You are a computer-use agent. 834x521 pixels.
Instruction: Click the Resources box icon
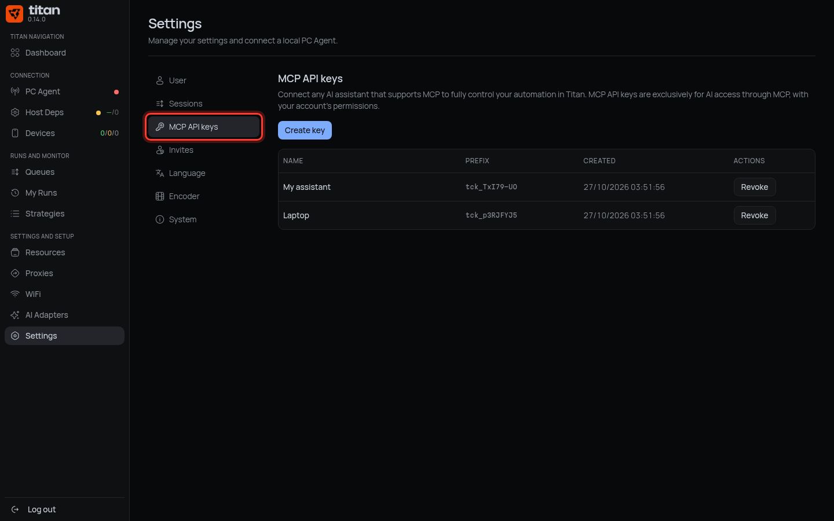15,252
